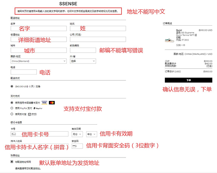Select credit or debit card payment

click(x=12, y=103)
